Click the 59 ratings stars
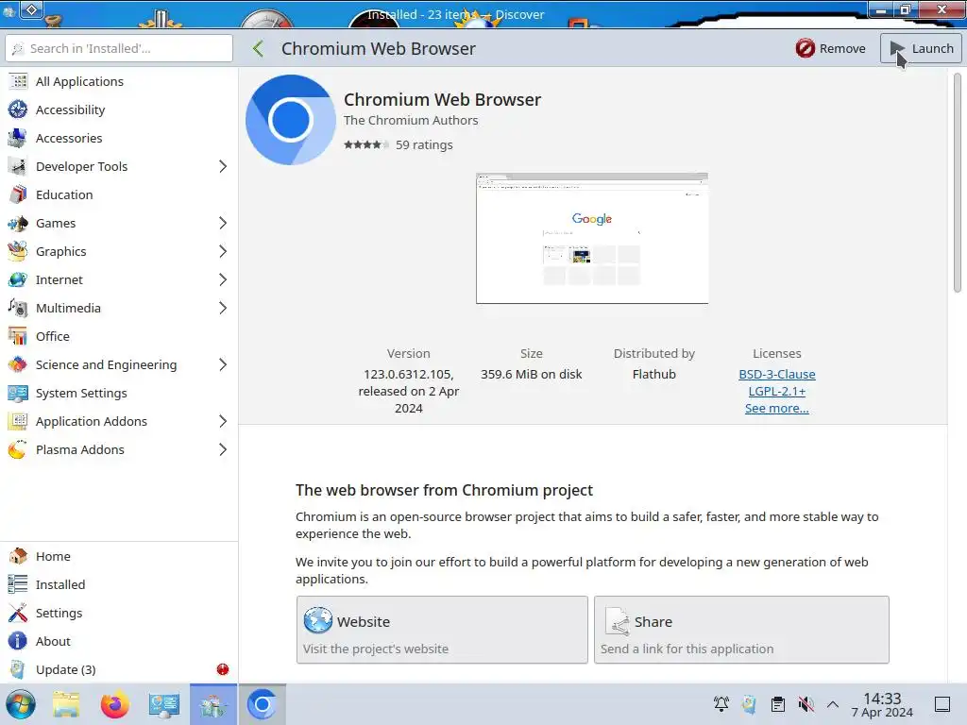 point(366,144)
